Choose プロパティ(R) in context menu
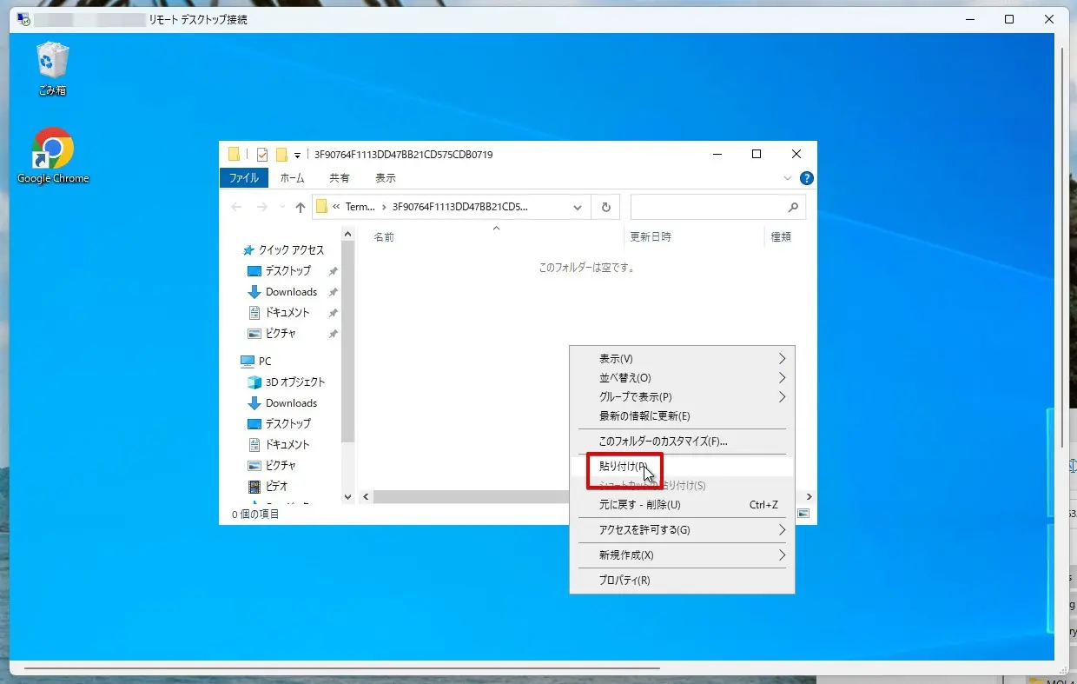The image size is (1077, 684). [624, 581]
